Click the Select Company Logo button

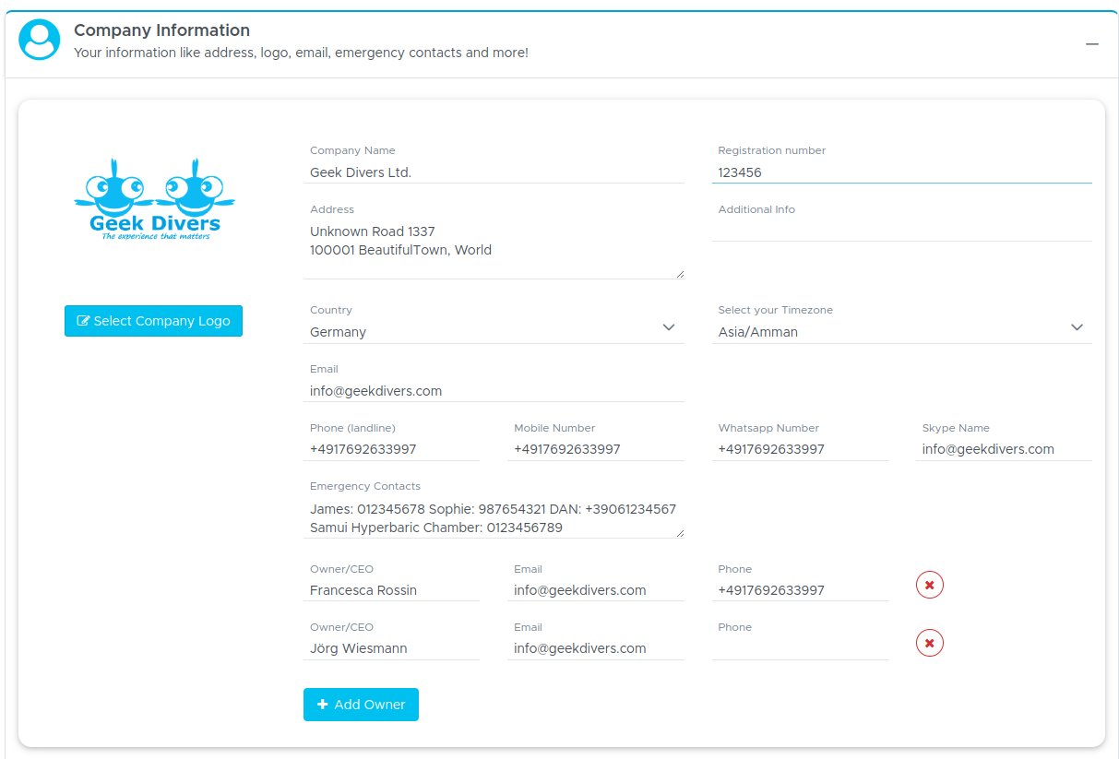(153, 321)
